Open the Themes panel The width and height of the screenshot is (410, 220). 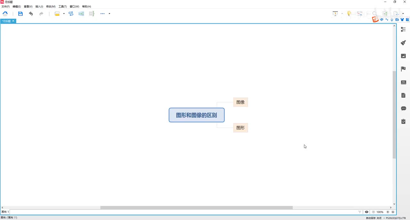(x=403, y=82)
